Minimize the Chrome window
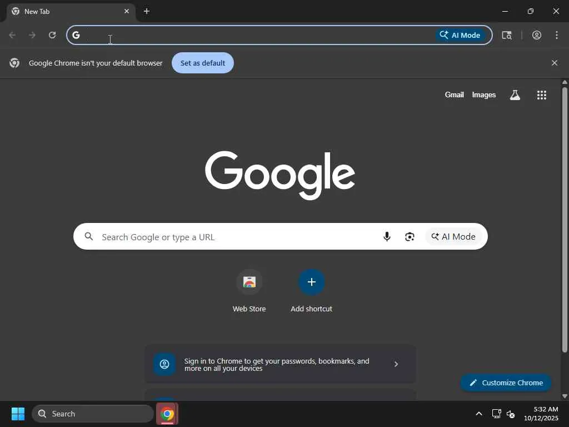This screenshot has height=427, width=569. [x=505, y=11]
